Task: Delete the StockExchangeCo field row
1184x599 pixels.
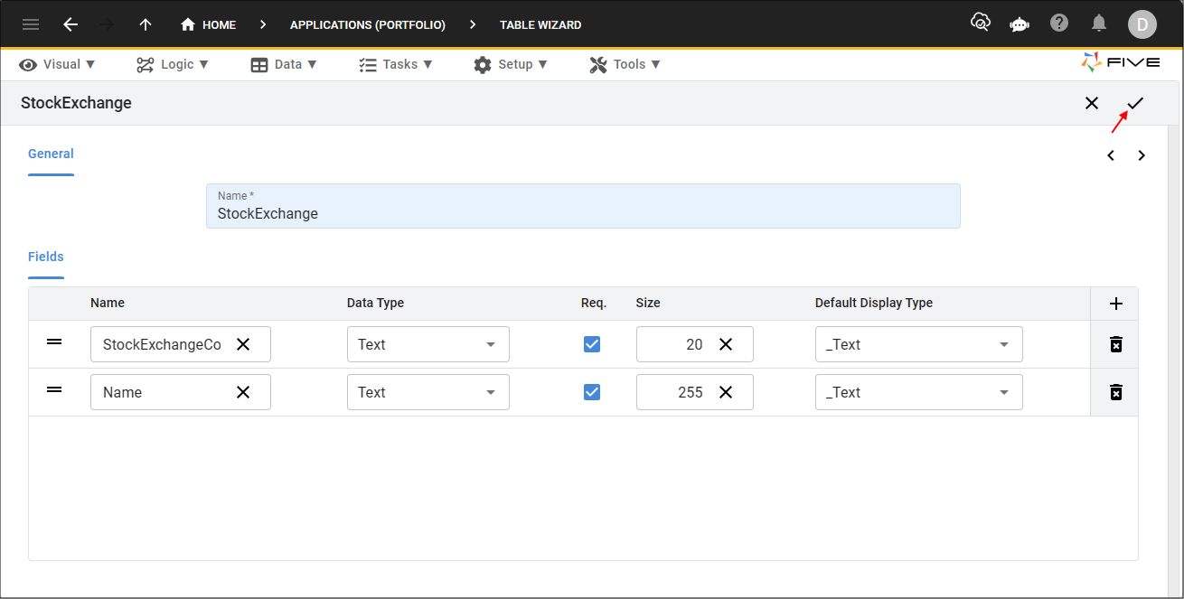Action: click(1115, 344)
